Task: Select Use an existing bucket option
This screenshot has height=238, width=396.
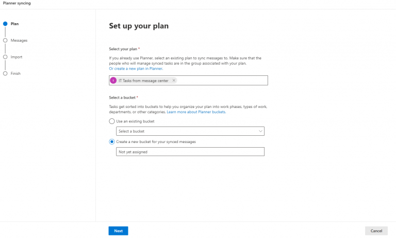Action: click(x=112, y=121)
